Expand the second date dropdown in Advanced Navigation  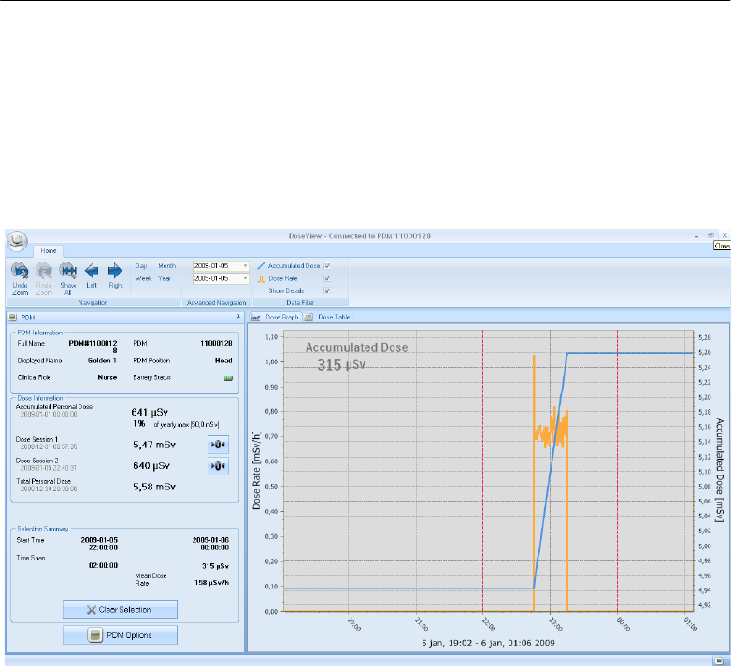[x=245, y=278]
